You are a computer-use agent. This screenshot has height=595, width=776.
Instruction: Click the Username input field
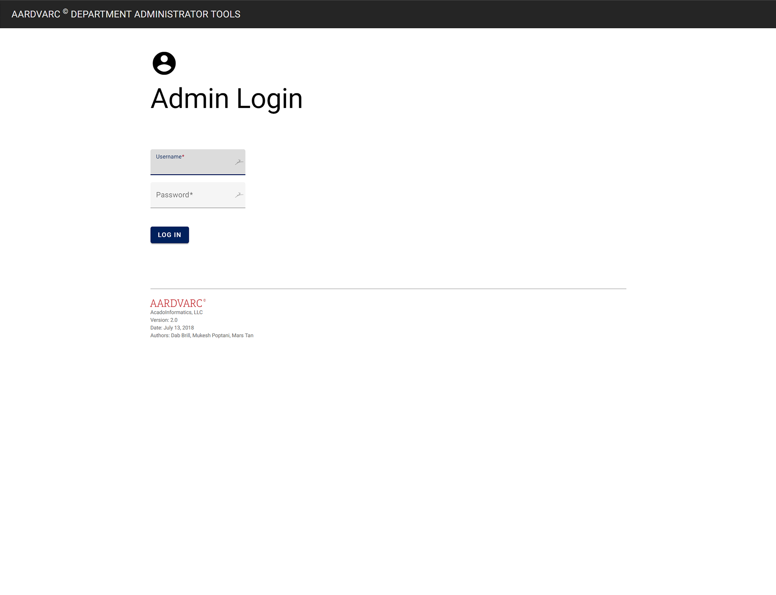click(198, 162)
